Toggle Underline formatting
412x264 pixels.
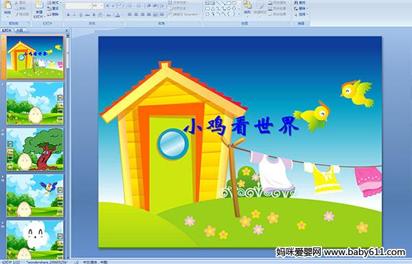(80, 15)
